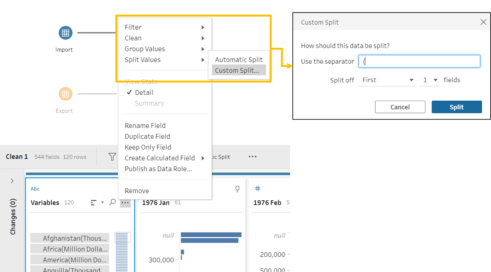Viewport: 491px width, 272px height.
Task: Click the filter funnel icon
Action: pyautogui.click(x=112, y=157)
